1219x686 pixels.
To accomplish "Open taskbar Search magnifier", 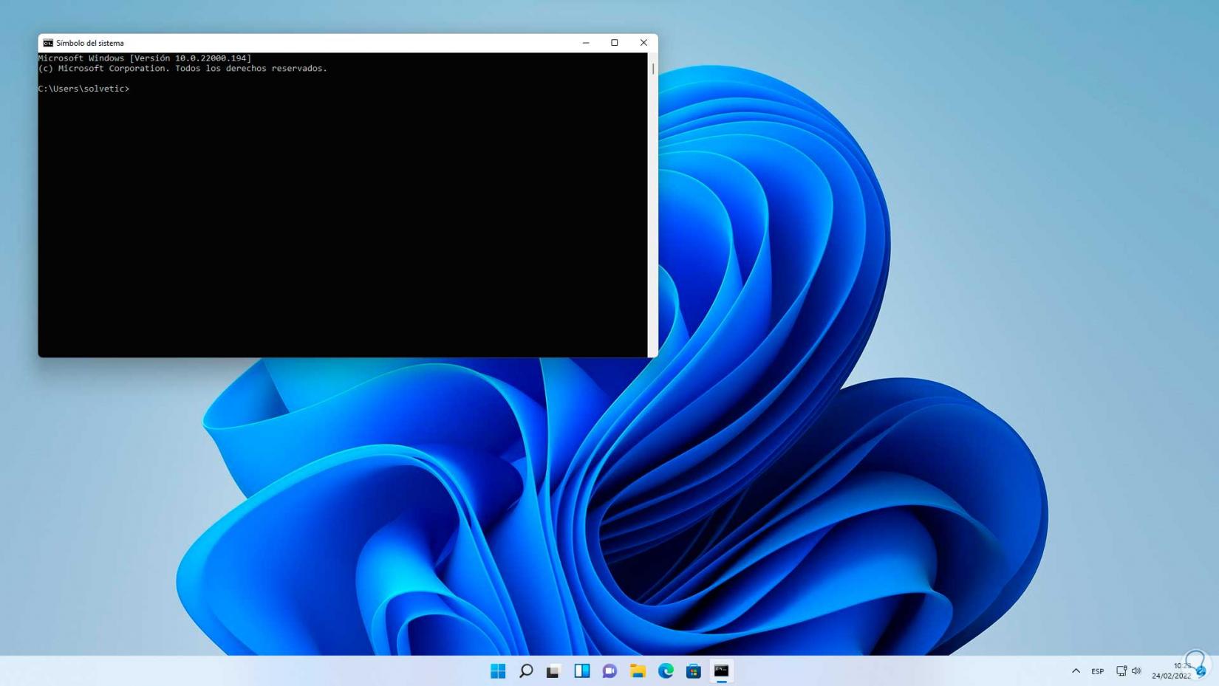I will 526,670.
